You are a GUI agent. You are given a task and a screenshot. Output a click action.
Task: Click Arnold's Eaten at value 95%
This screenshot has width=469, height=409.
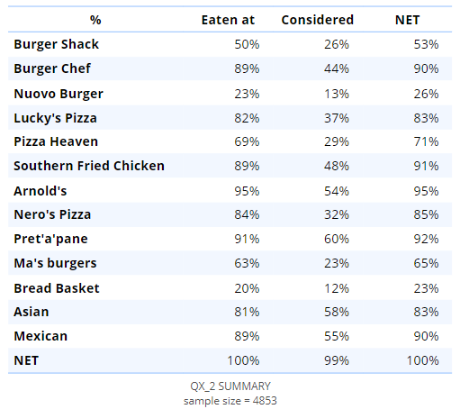click(247, 191)
